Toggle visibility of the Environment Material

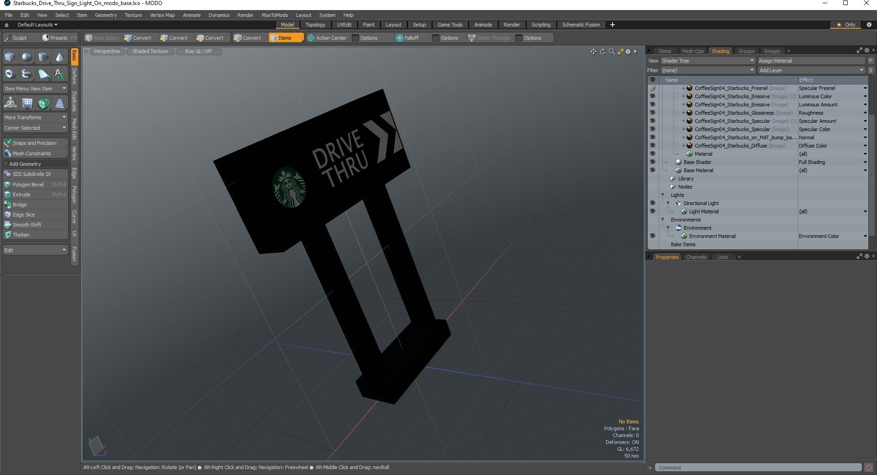652,236
